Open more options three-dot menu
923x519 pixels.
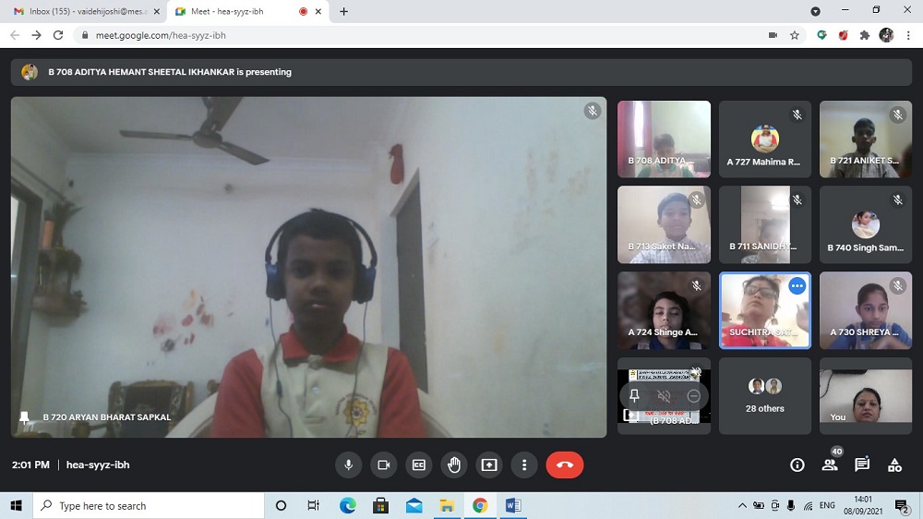pyautogui.click(x=524, y=465)
